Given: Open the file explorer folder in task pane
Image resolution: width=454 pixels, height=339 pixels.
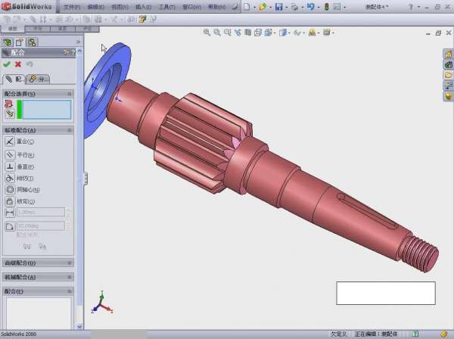Looking at the screenshot, I should (449, 75).
